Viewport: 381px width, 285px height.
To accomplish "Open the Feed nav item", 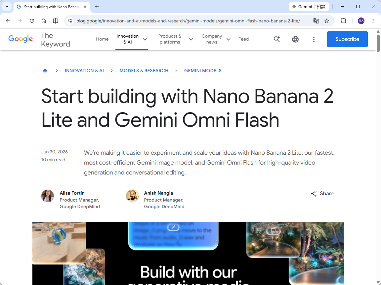I will (243, 39).
